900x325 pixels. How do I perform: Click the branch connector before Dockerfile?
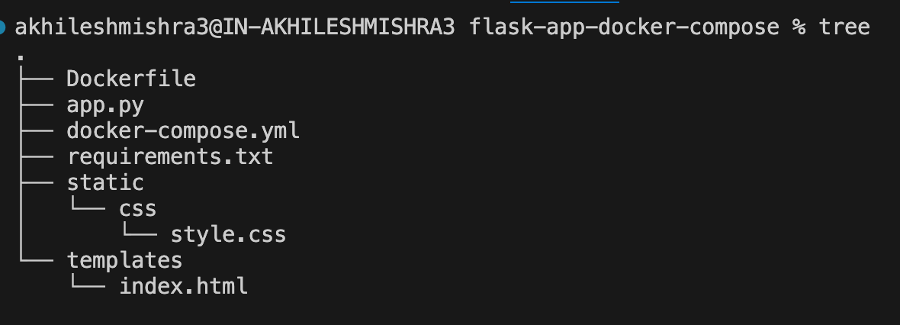click(x=37, y=79)
